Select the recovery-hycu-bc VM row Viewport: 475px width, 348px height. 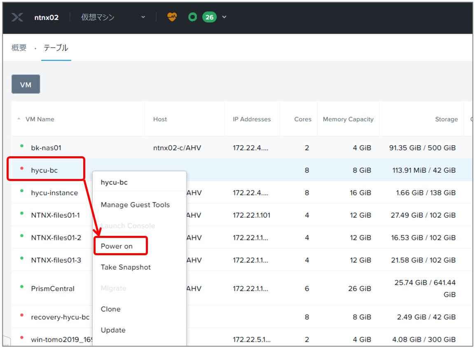coord(242,317)
